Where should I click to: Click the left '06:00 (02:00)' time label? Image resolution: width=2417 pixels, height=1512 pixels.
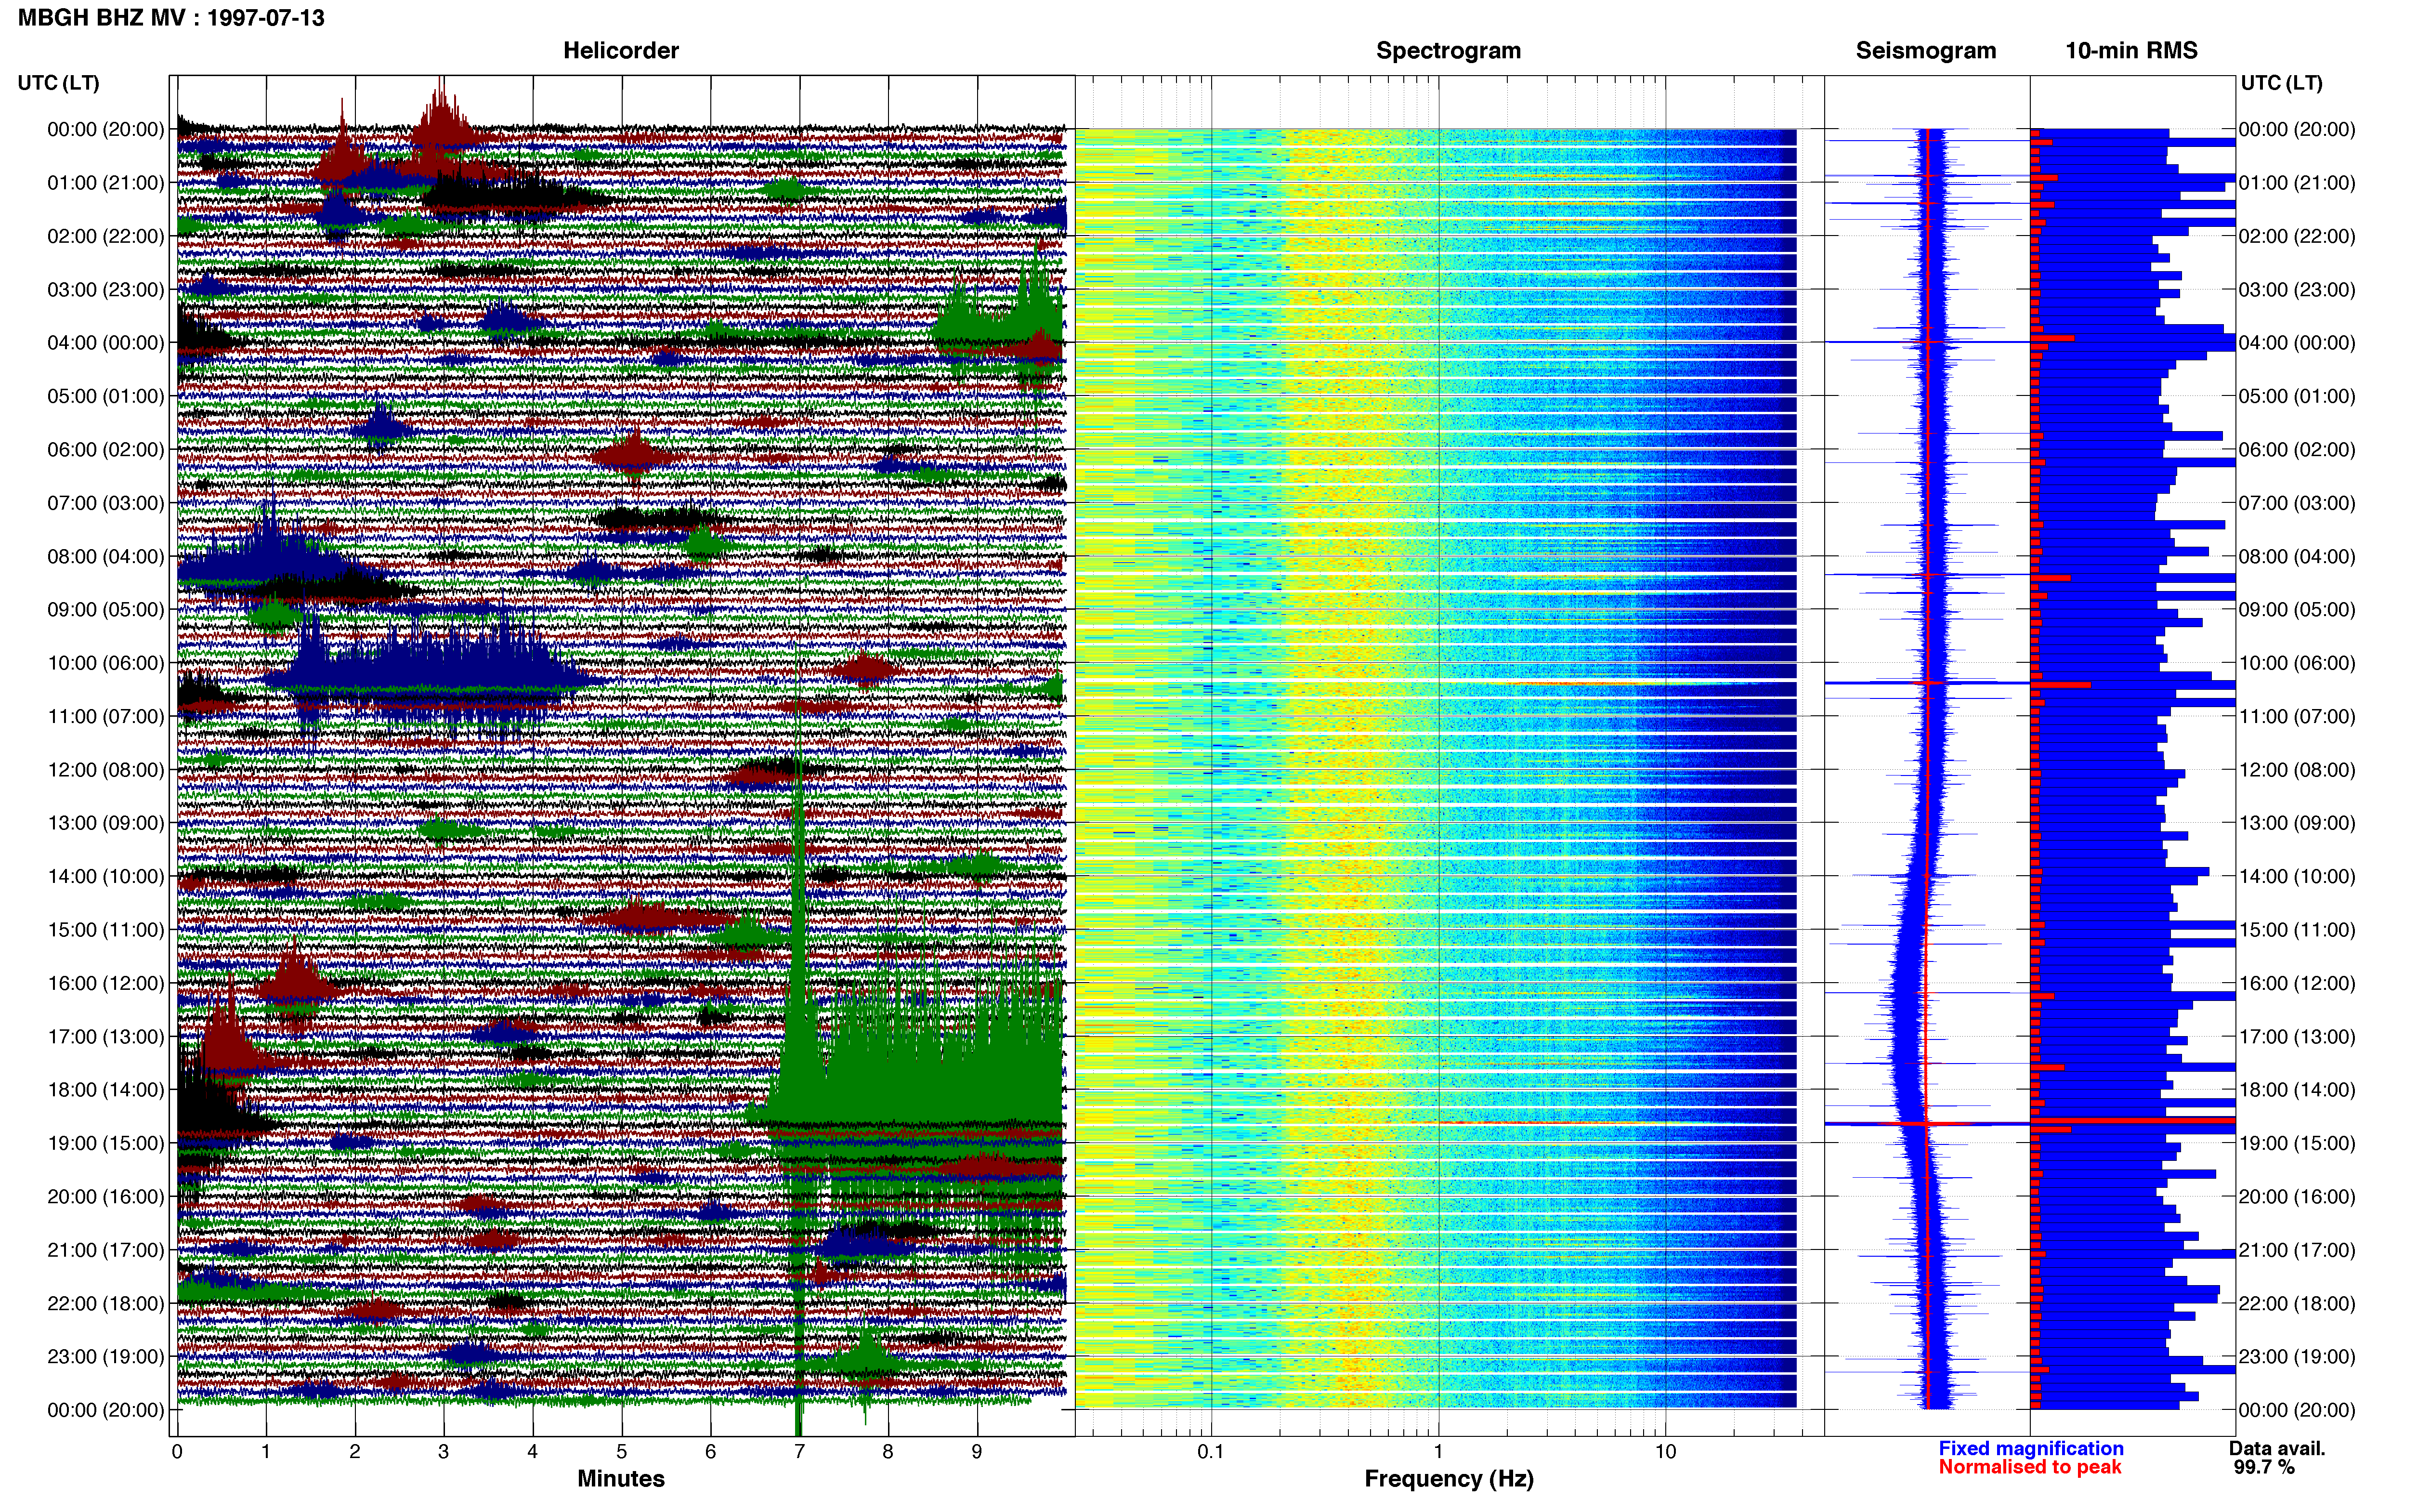tap(106, 450)
